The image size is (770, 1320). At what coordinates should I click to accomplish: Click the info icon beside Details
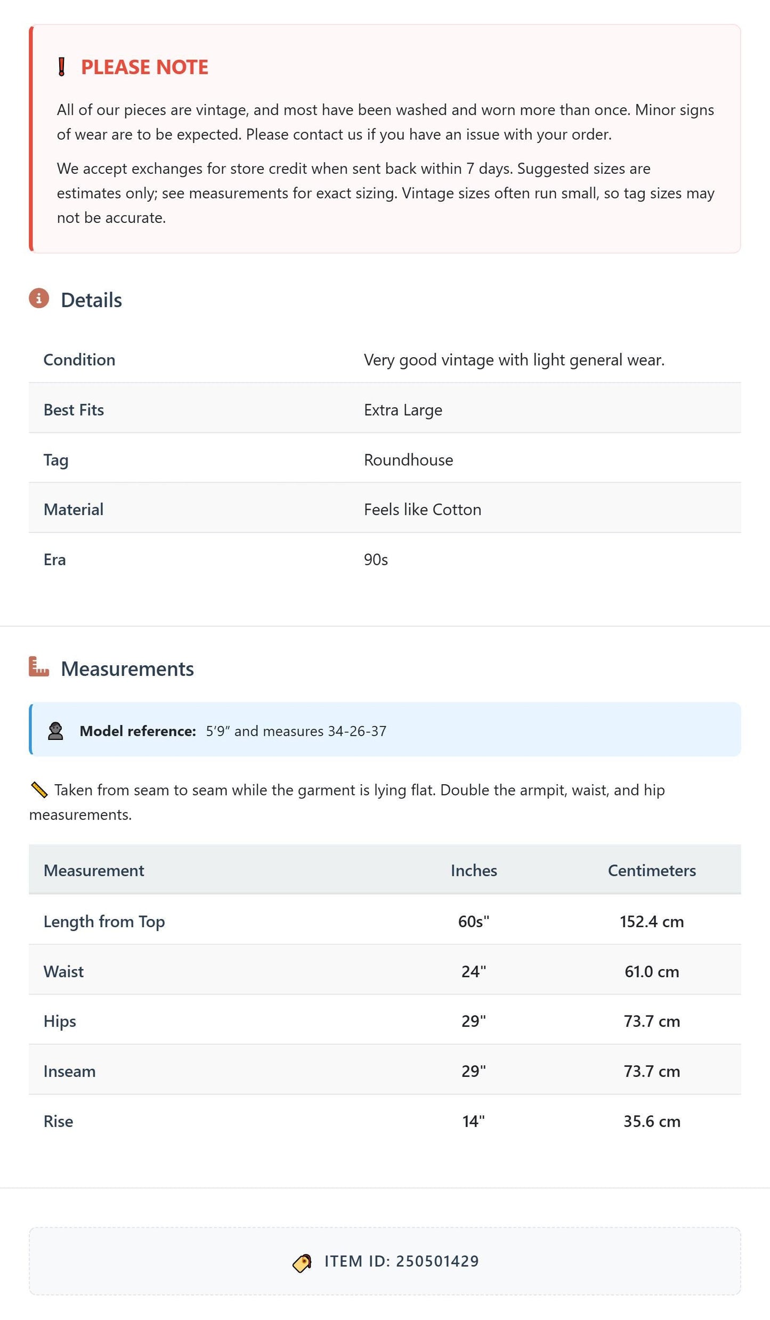coord(39,299)
